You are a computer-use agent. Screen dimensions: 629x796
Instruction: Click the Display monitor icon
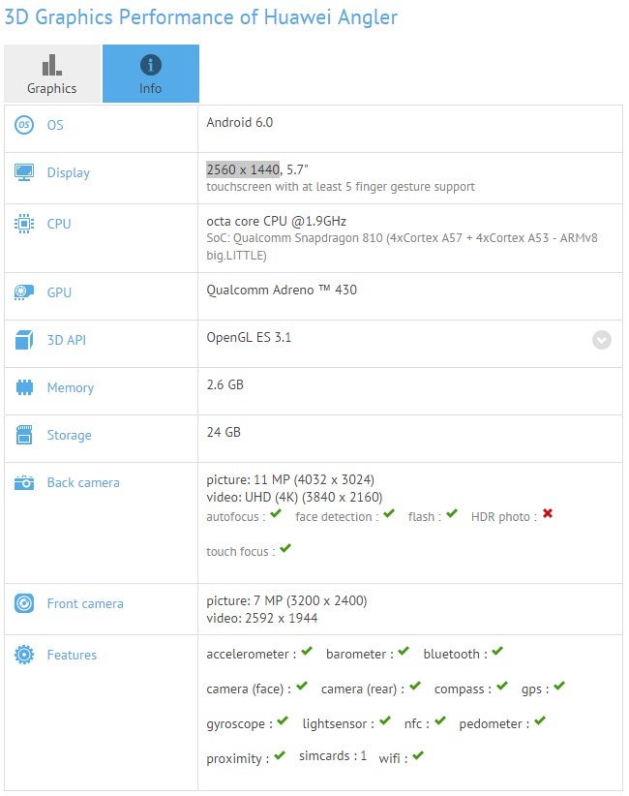tap(24, 172)
